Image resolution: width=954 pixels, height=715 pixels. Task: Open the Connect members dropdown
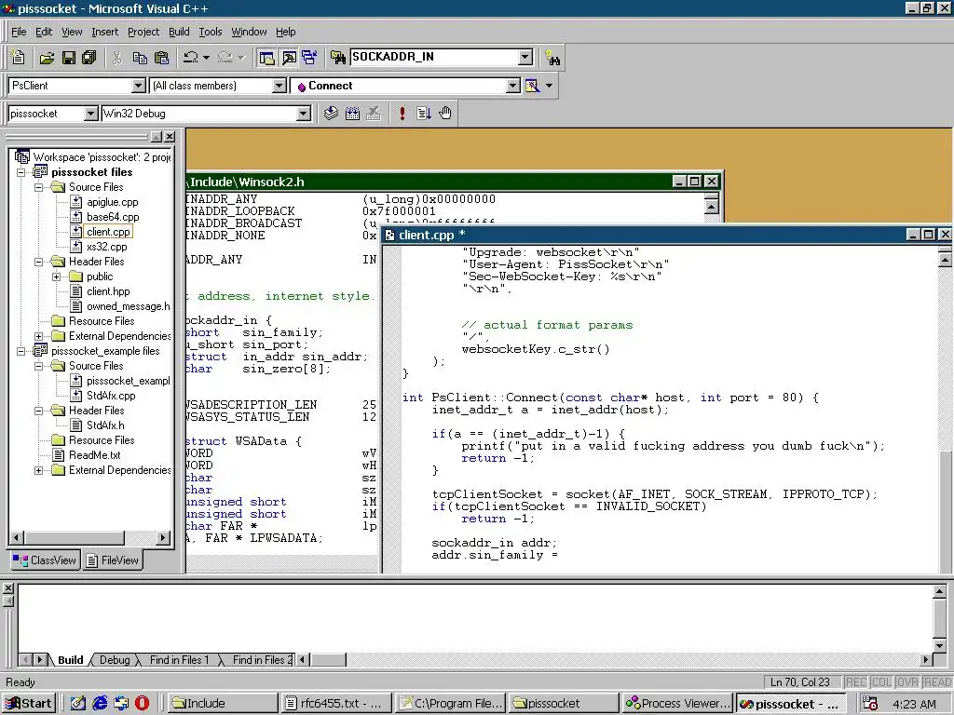coord(513,86)
